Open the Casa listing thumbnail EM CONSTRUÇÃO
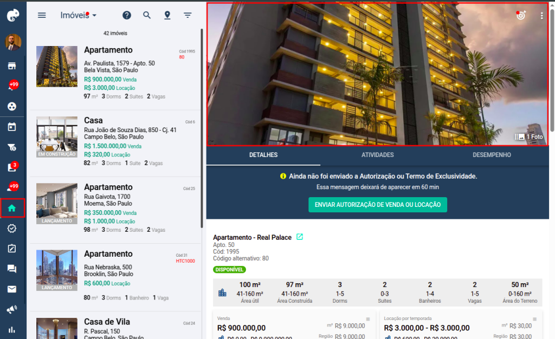555x339 pixels. 56,137
